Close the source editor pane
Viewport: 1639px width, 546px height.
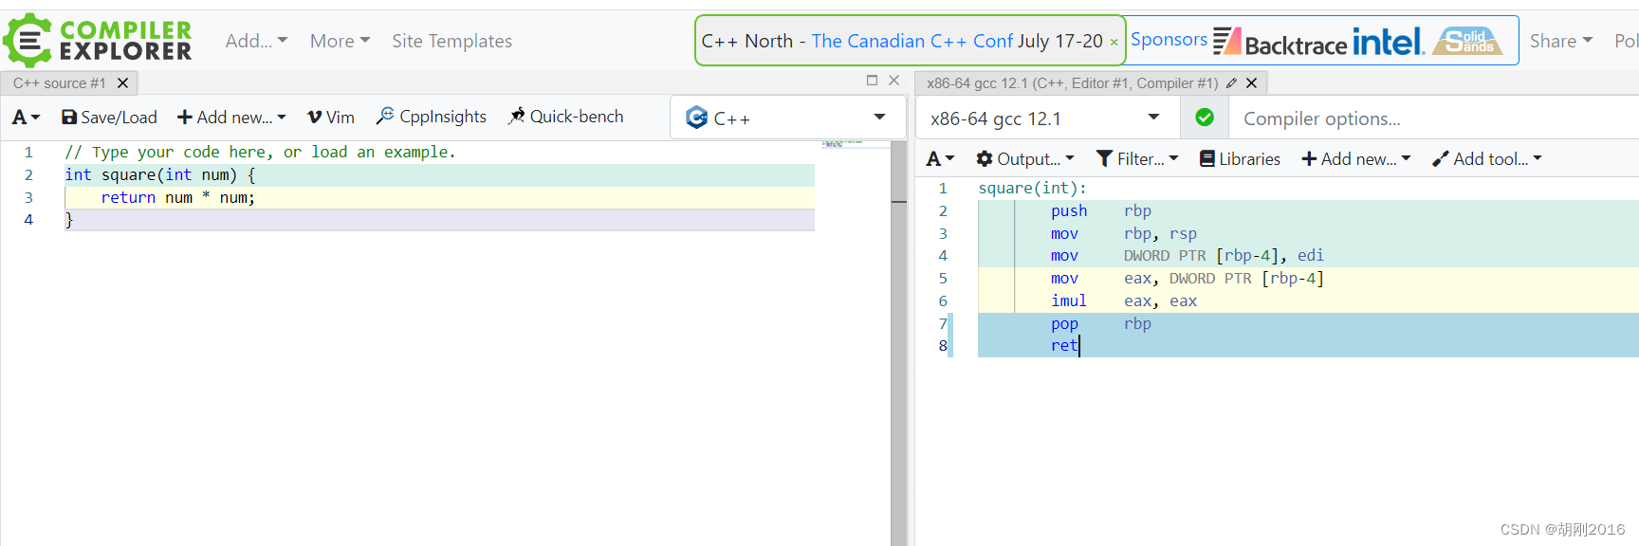tap(893, 81)
